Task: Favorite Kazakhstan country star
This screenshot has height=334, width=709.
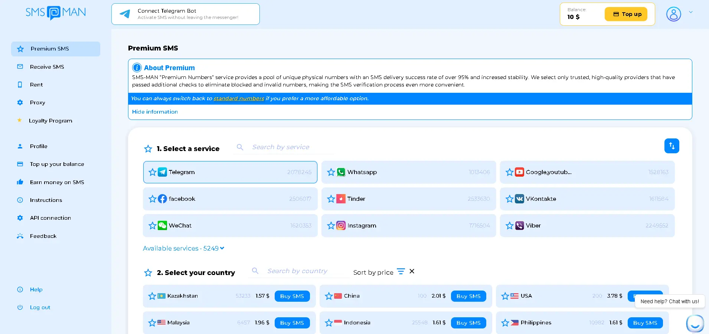Action: [x=152, y=296]
